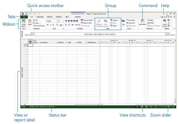This screenshot has width=179, height=124.
Task: Toggle Italic formatting
Action: point(50,25)
